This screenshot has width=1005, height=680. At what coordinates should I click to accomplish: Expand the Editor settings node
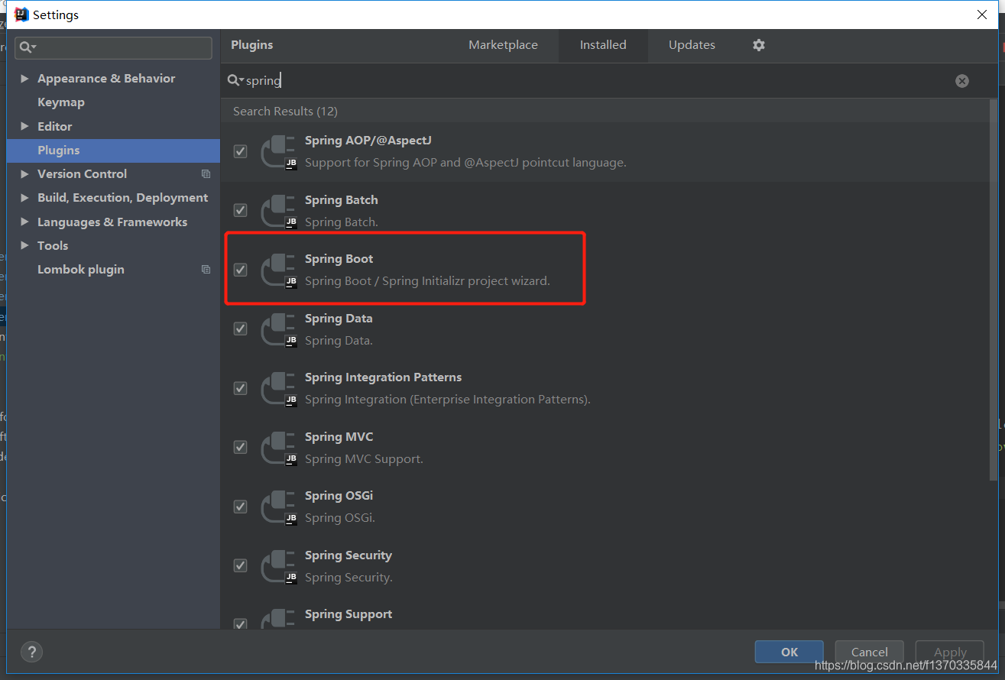tap(24, 126)
